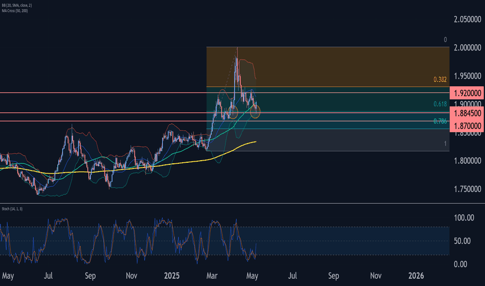
Task: Click the May label right after Mar
Action: (252, 276)
